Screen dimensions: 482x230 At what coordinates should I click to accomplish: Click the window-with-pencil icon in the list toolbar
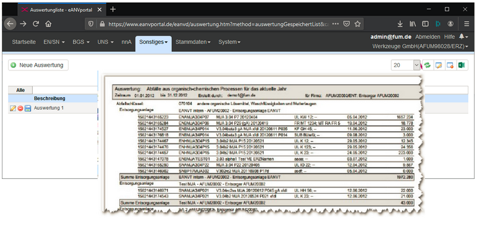(x=439, y=65)
